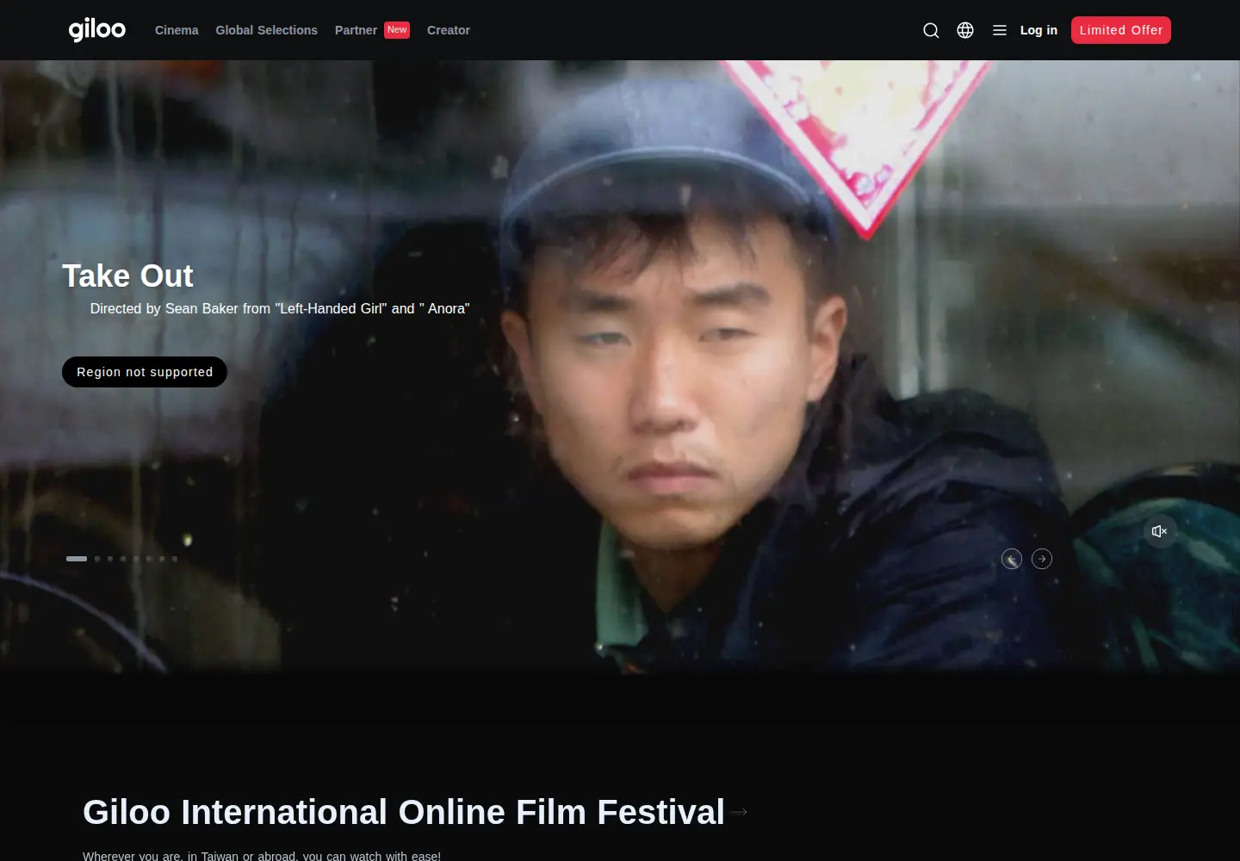Select the active first carousel indicator dash
The width and height of the screenshot is (1240, 861).
[x=77, y=559]
